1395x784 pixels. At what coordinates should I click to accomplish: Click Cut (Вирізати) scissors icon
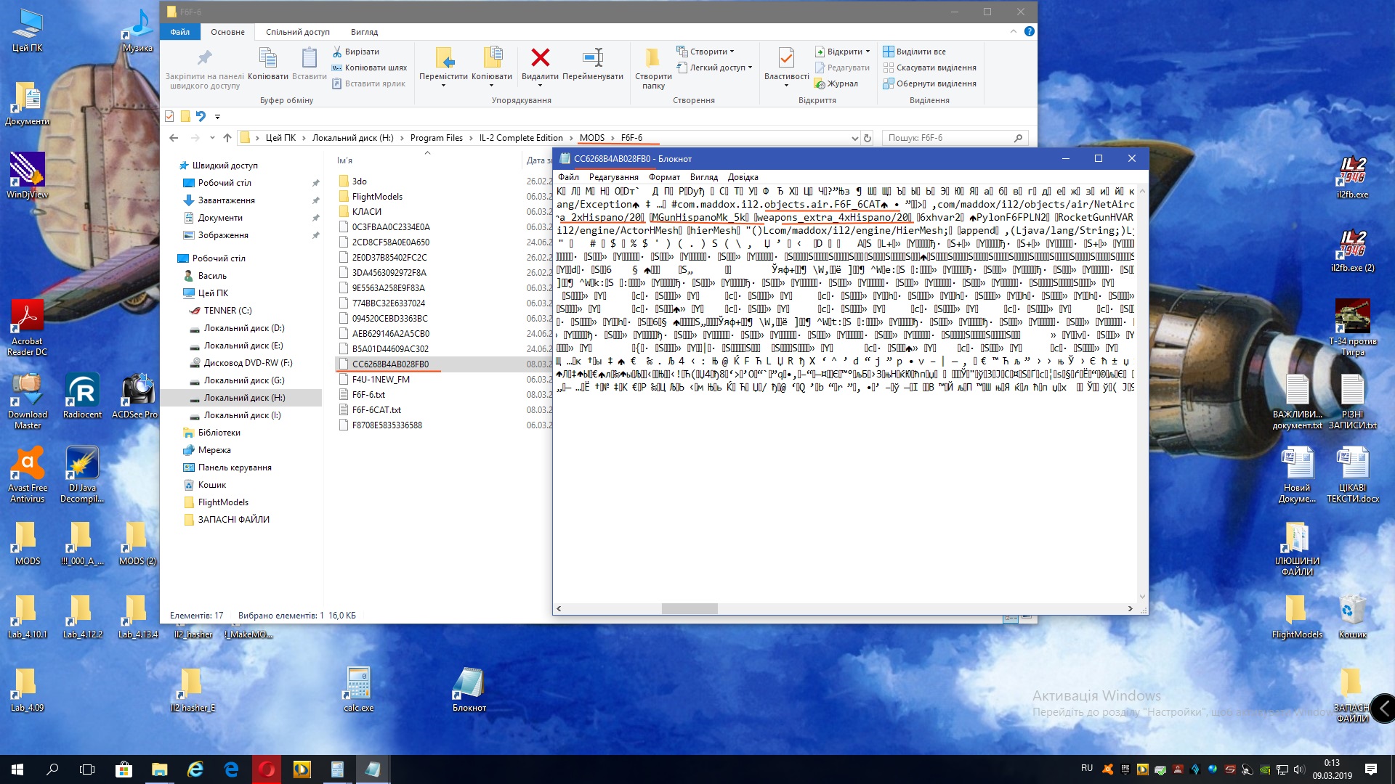tap(337, 52)
